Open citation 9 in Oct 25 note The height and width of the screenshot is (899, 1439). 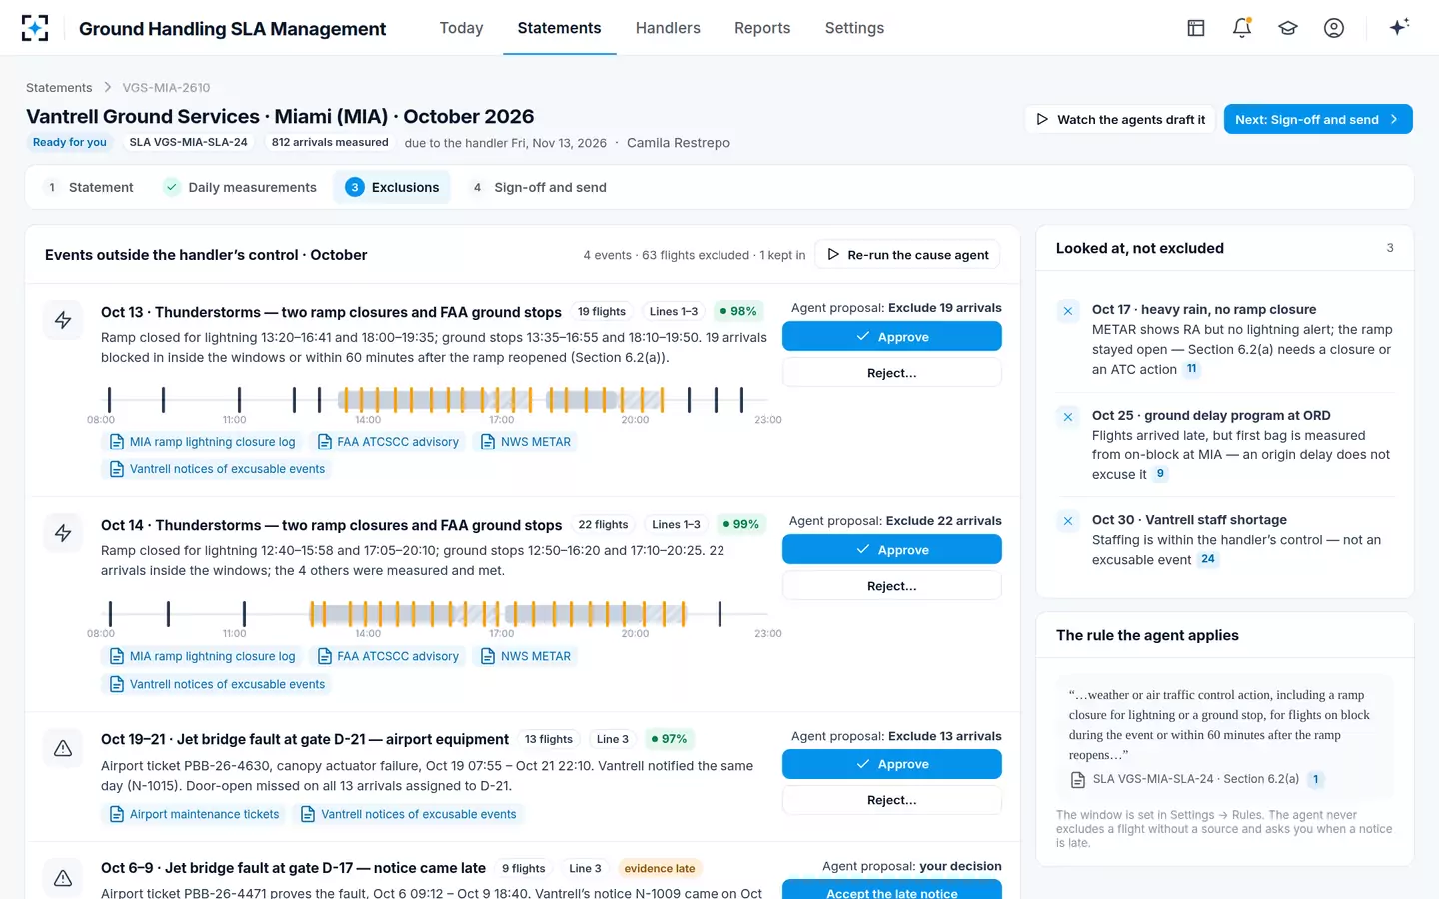tap(1160, 474)
